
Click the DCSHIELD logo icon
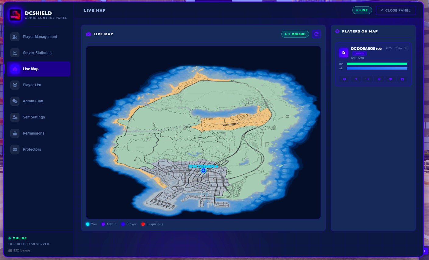(x=15, y=15)
